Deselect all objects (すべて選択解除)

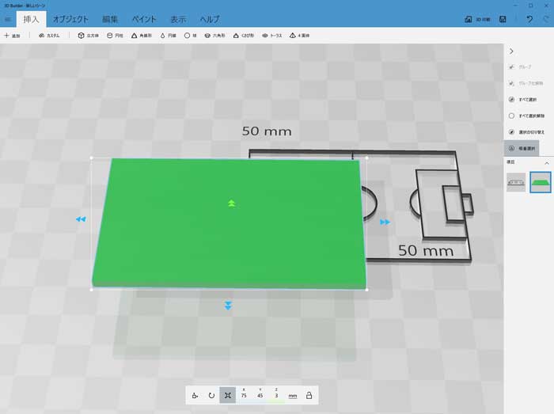(526, 116)
